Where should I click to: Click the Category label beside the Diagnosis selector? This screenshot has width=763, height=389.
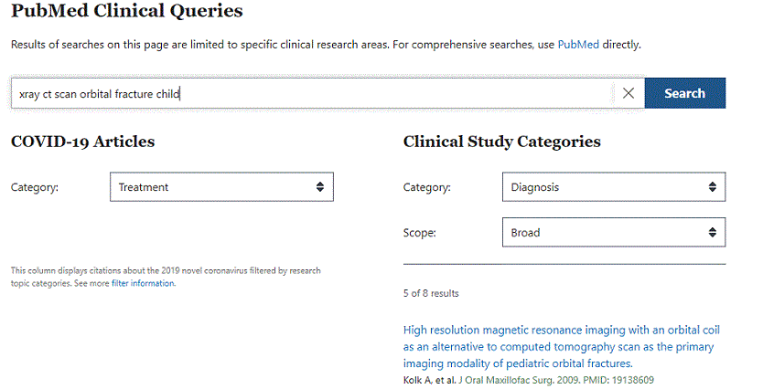tap(426, 187)
